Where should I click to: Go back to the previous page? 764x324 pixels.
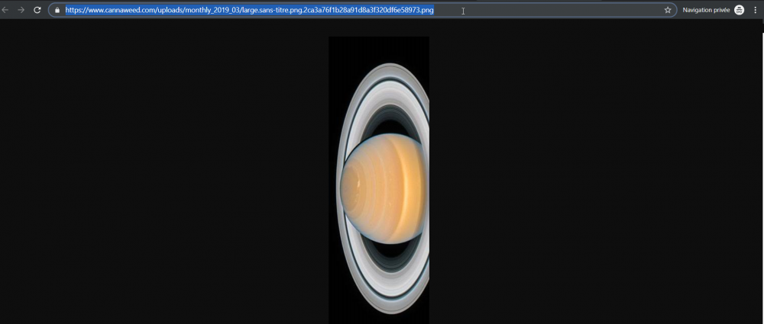pyautogui.click(x=5, y=10)
